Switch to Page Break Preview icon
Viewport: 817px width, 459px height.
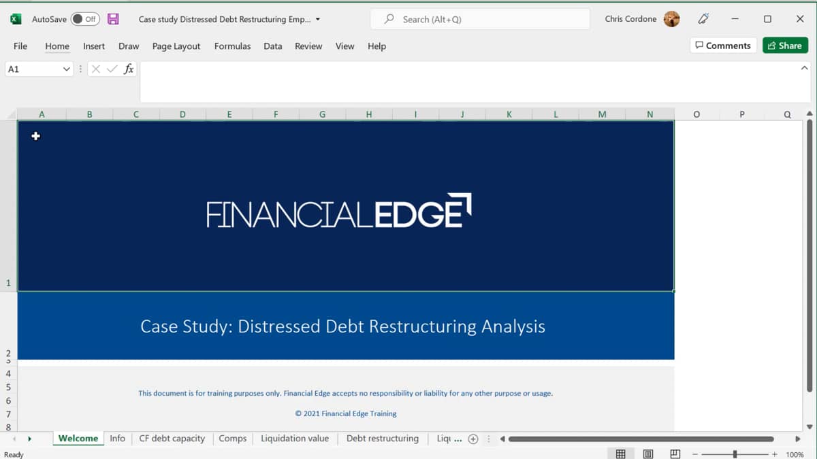click(x=675, y=454)
